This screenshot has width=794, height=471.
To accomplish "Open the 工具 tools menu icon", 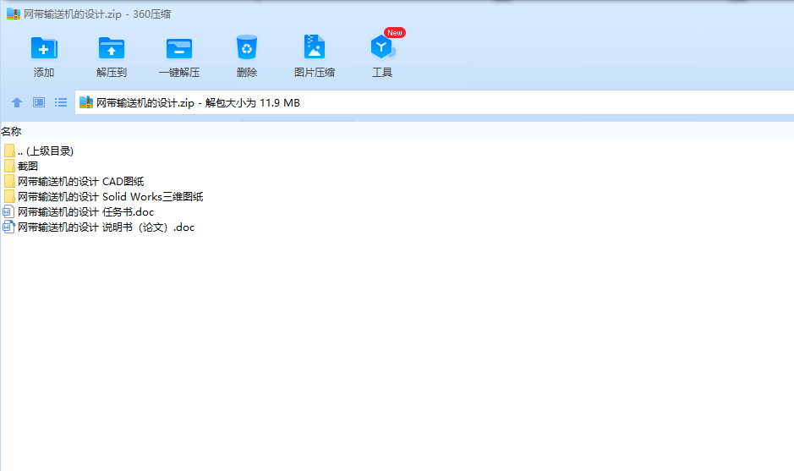I will point(382,47).
